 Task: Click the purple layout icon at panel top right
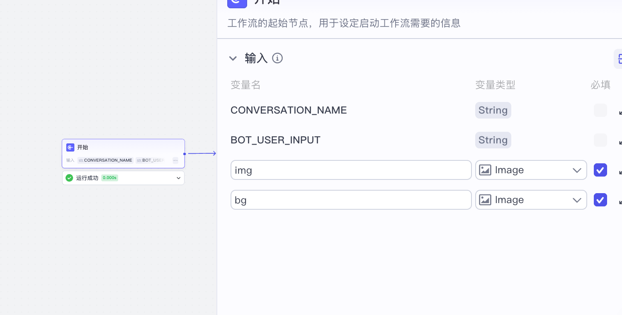[620, 59]
